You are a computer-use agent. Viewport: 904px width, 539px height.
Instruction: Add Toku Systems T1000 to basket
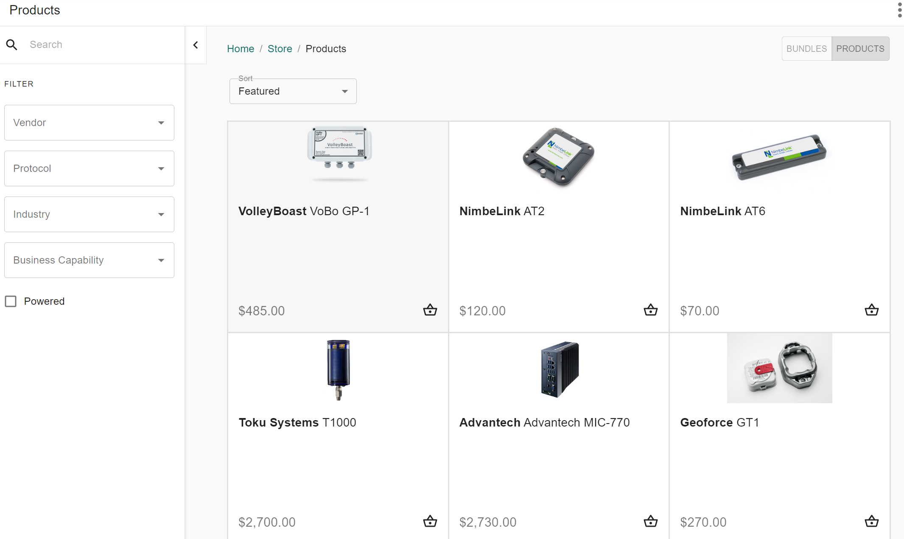[x=430, y=521]
